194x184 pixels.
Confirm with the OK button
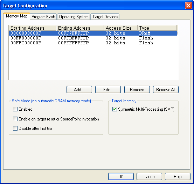(x=121, y=176)
